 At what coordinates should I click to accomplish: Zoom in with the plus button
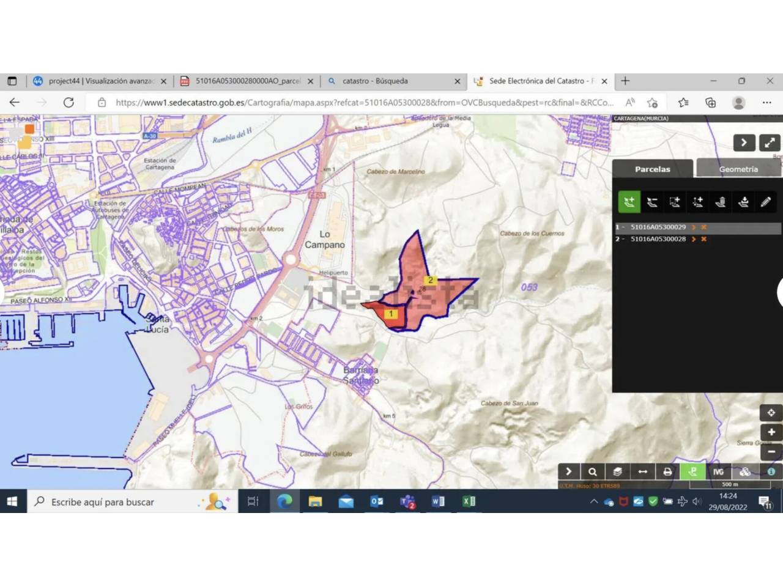[771, 432]
